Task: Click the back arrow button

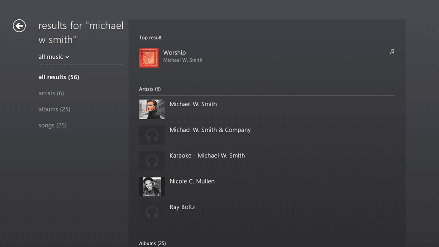Action: pos(19,26)
